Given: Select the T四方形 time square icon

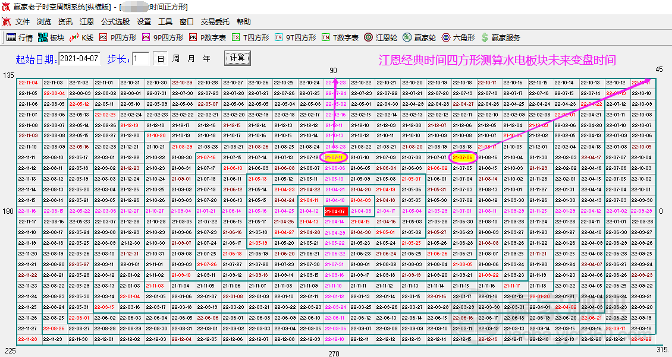Looking at the screenshot, I should (235, 37).
